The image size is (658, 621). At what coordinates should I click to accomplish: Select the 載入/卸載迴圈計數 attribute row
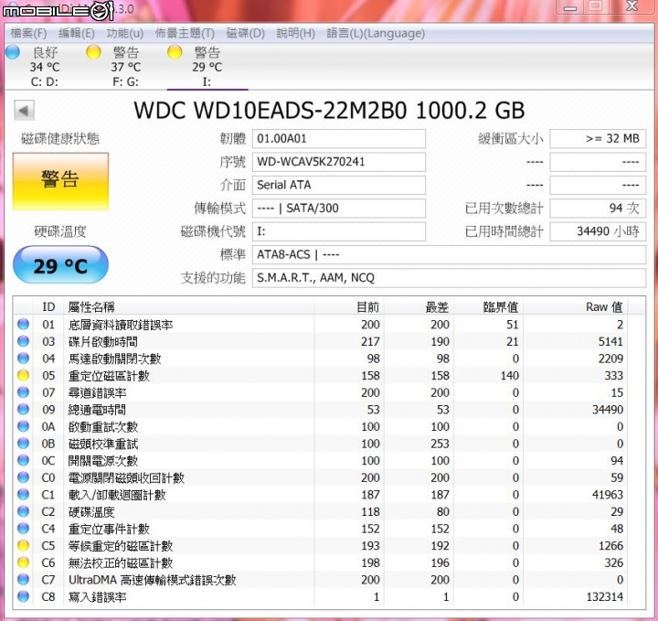321,495
